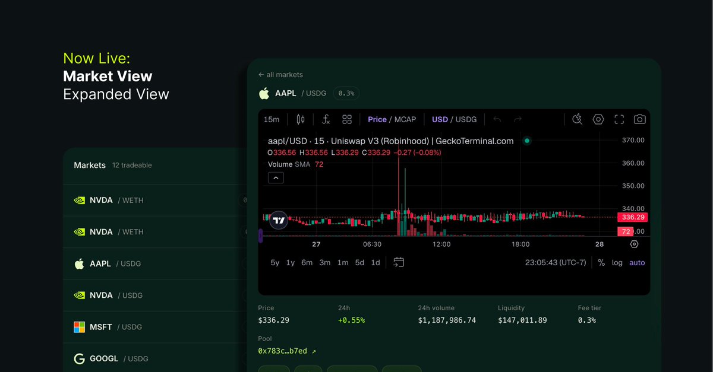713x372 pixels.
Task: Enter fullscreen chart mode
Action: 619,119
